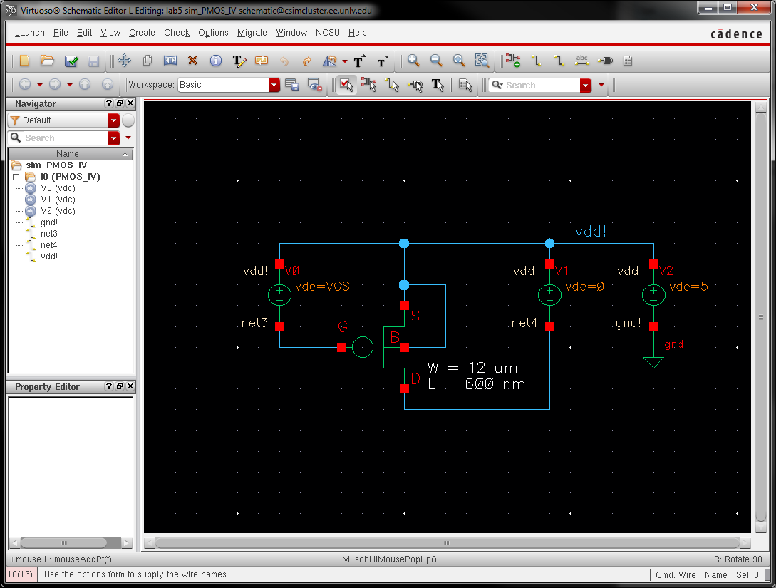Open the Navigator Default filter dropdown

coord(113,120)
